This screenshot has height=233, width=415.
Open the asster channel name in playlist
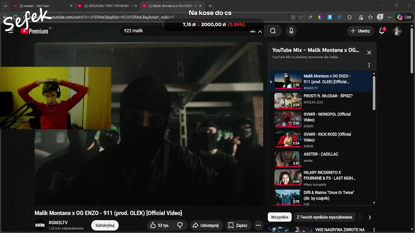coord(308,161)
